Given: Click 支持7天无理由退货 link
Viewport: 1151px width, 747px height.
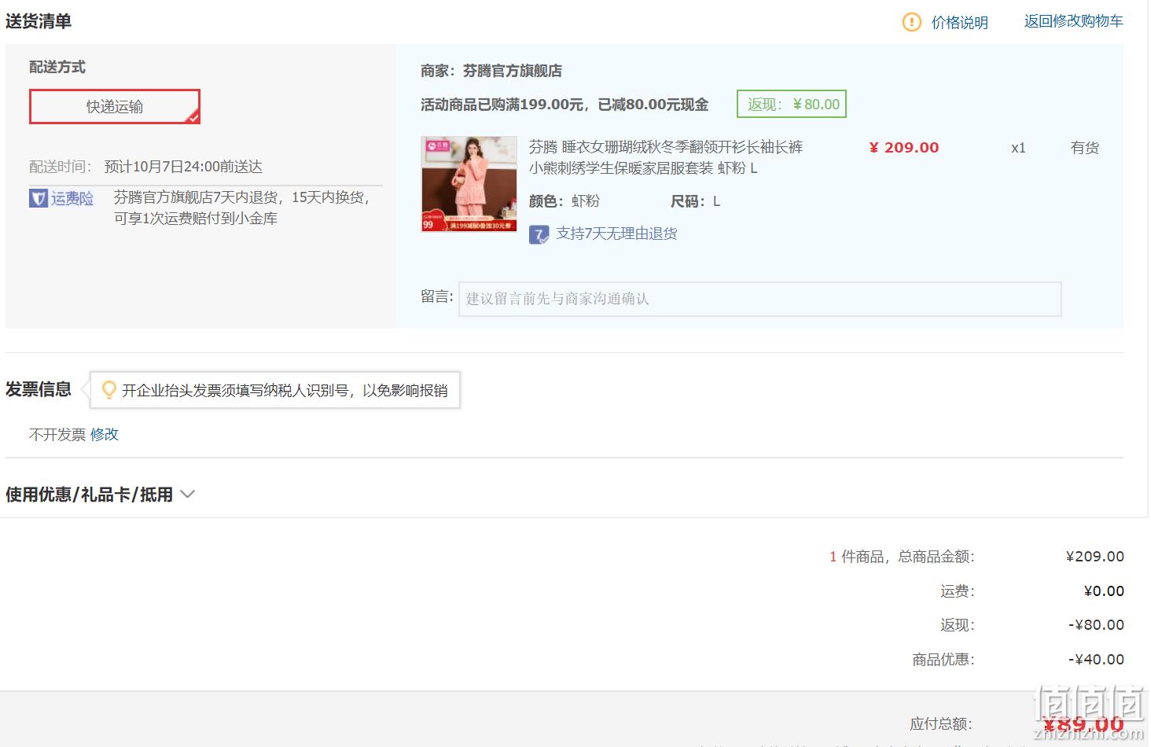Looking at the screenshot, I should (x=616, y=234).
